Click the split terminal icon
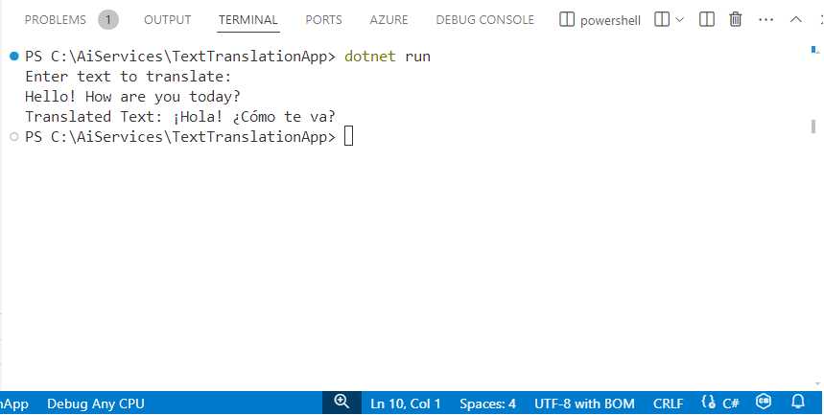Image resolution: width=824 pixels, height=415 pixels. pos(662,19)
